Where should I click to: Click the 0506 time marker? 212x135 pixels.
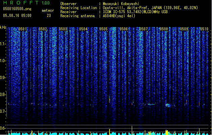[124, 29]
